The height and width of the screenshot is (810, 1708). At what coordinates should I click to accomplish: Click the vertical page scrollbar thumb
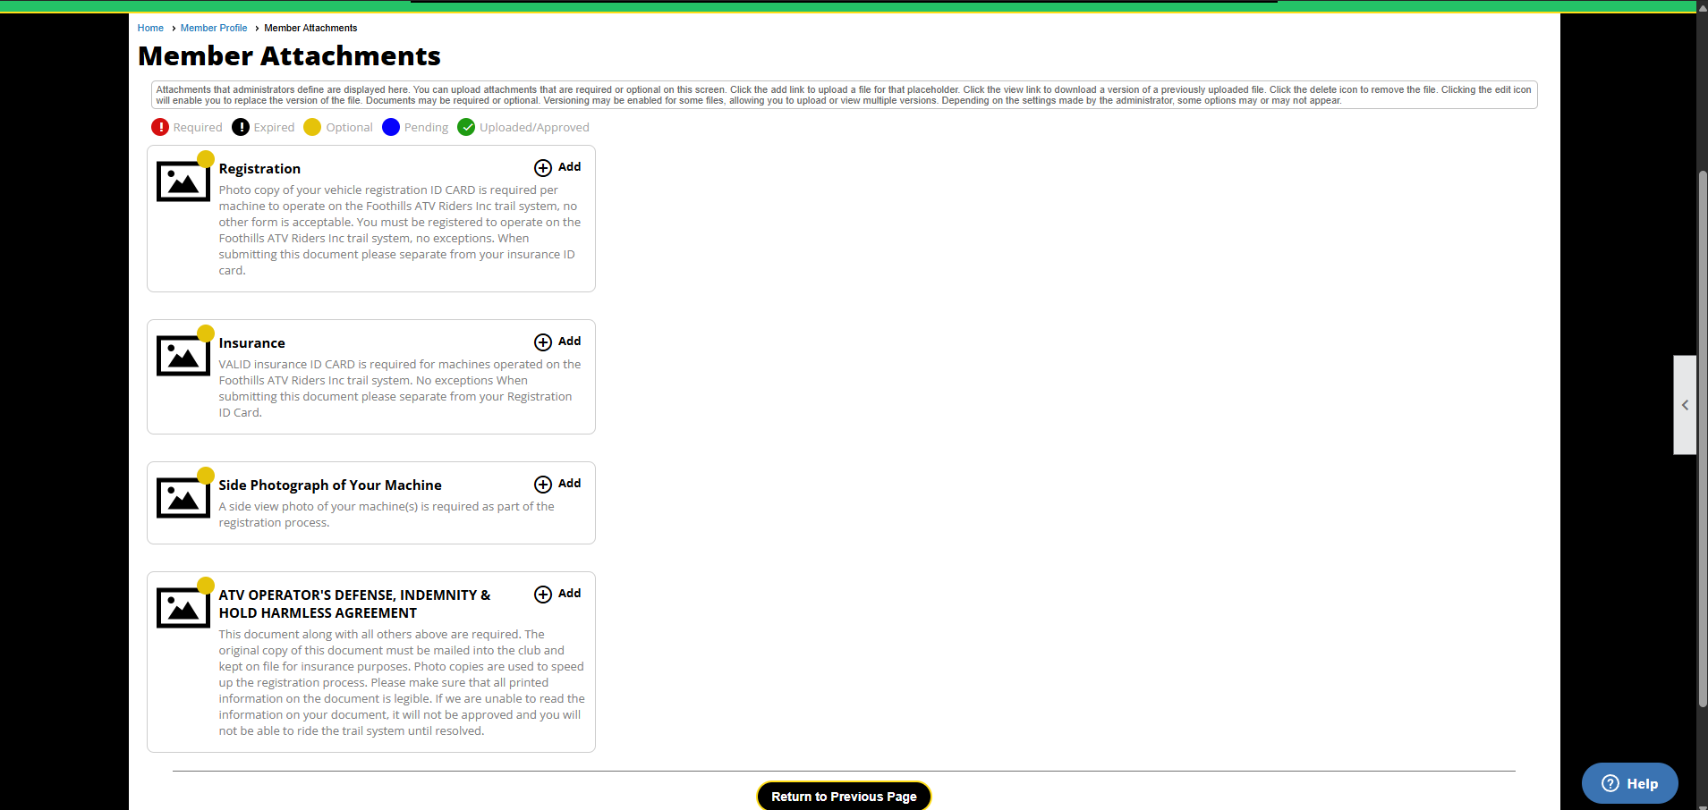(1703, 438)
